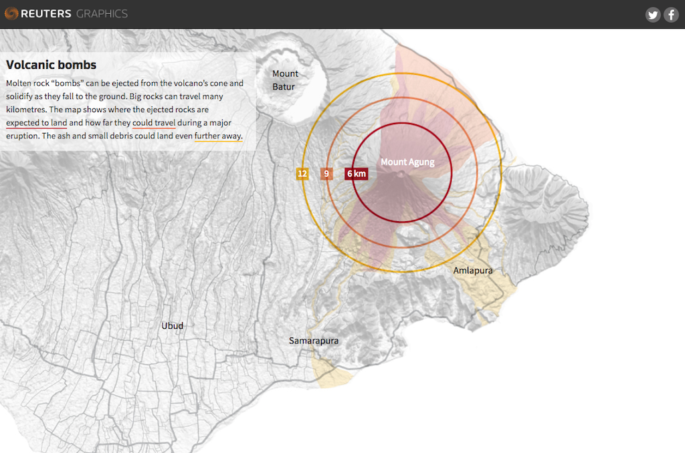The width and height of the screenshot is (685, 453).
Task: Click the underlined 'expected to land' text
Action: (36, 123)
